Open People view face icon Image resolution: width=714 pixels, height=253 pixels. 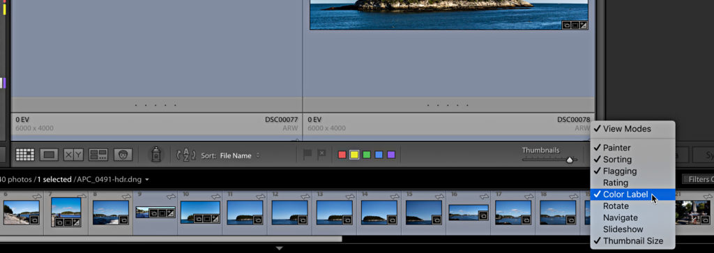point(123,155)
